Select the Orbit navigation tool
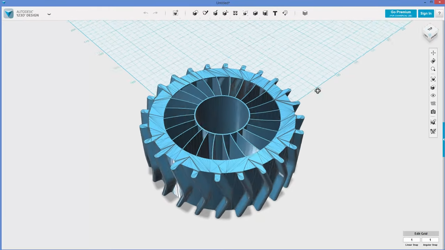The width and height of the screenshot is (445, 250). (x=433, y=61)
